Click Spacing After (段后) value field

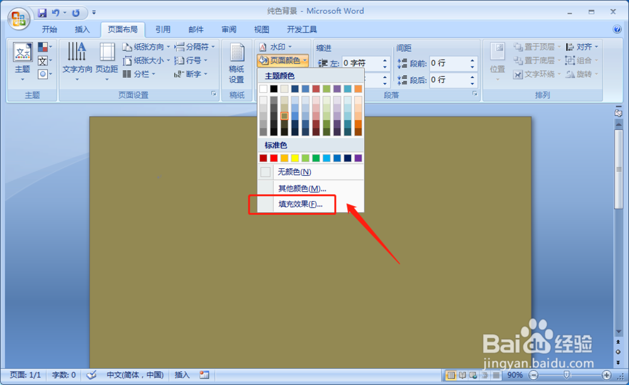click(449, 80)
